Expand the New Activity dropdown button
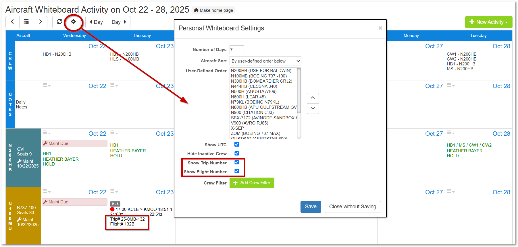 [x=488, y=22]
